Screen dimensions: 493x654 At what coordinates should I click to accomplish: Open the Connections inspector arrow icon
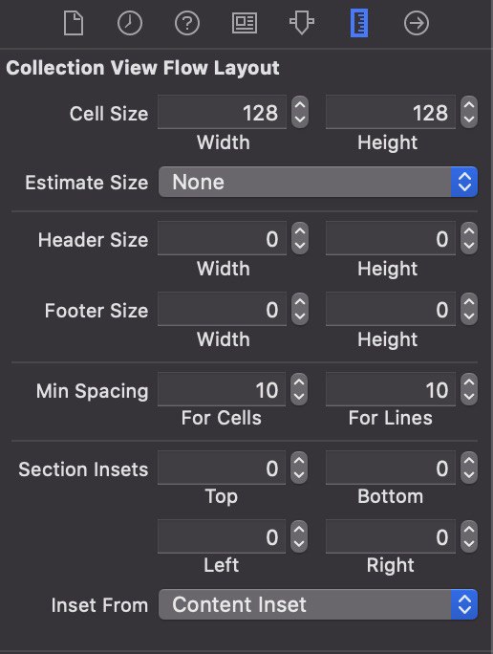[416, 23]
